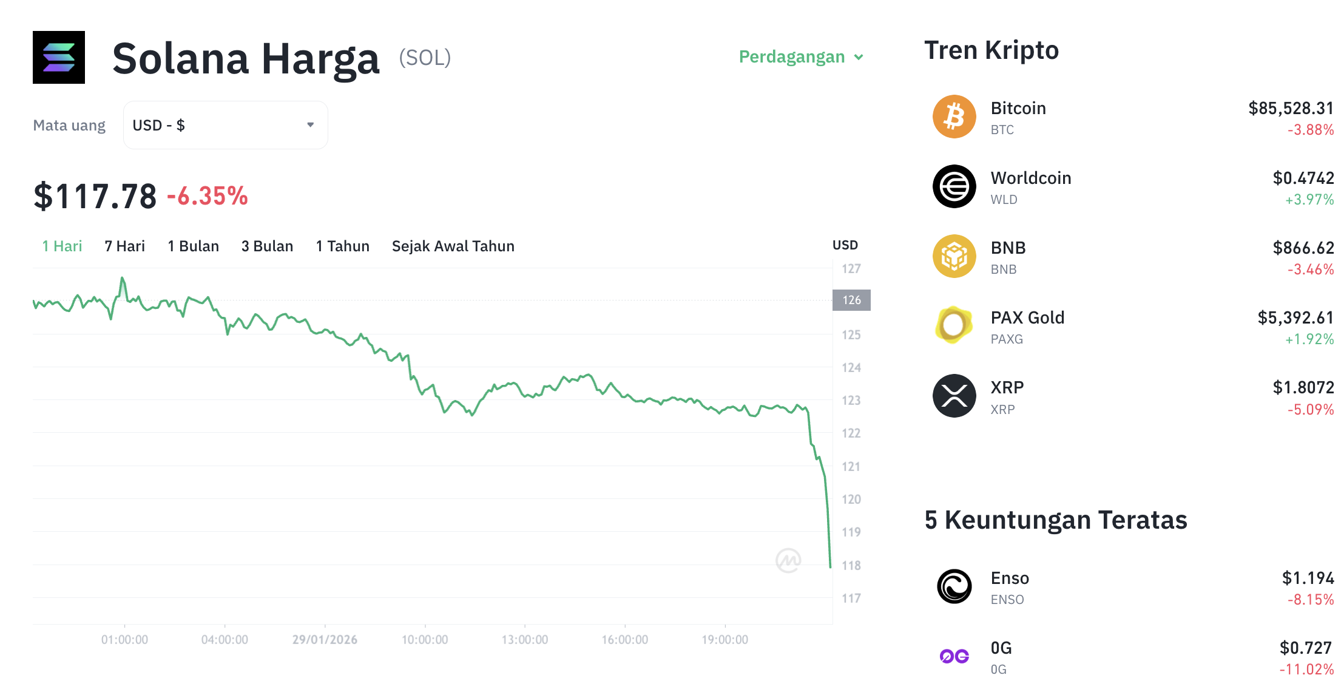Open the USD currency selector
Image resolution: width=1341 pixels, height=692 pixels.
pos(225,124)
